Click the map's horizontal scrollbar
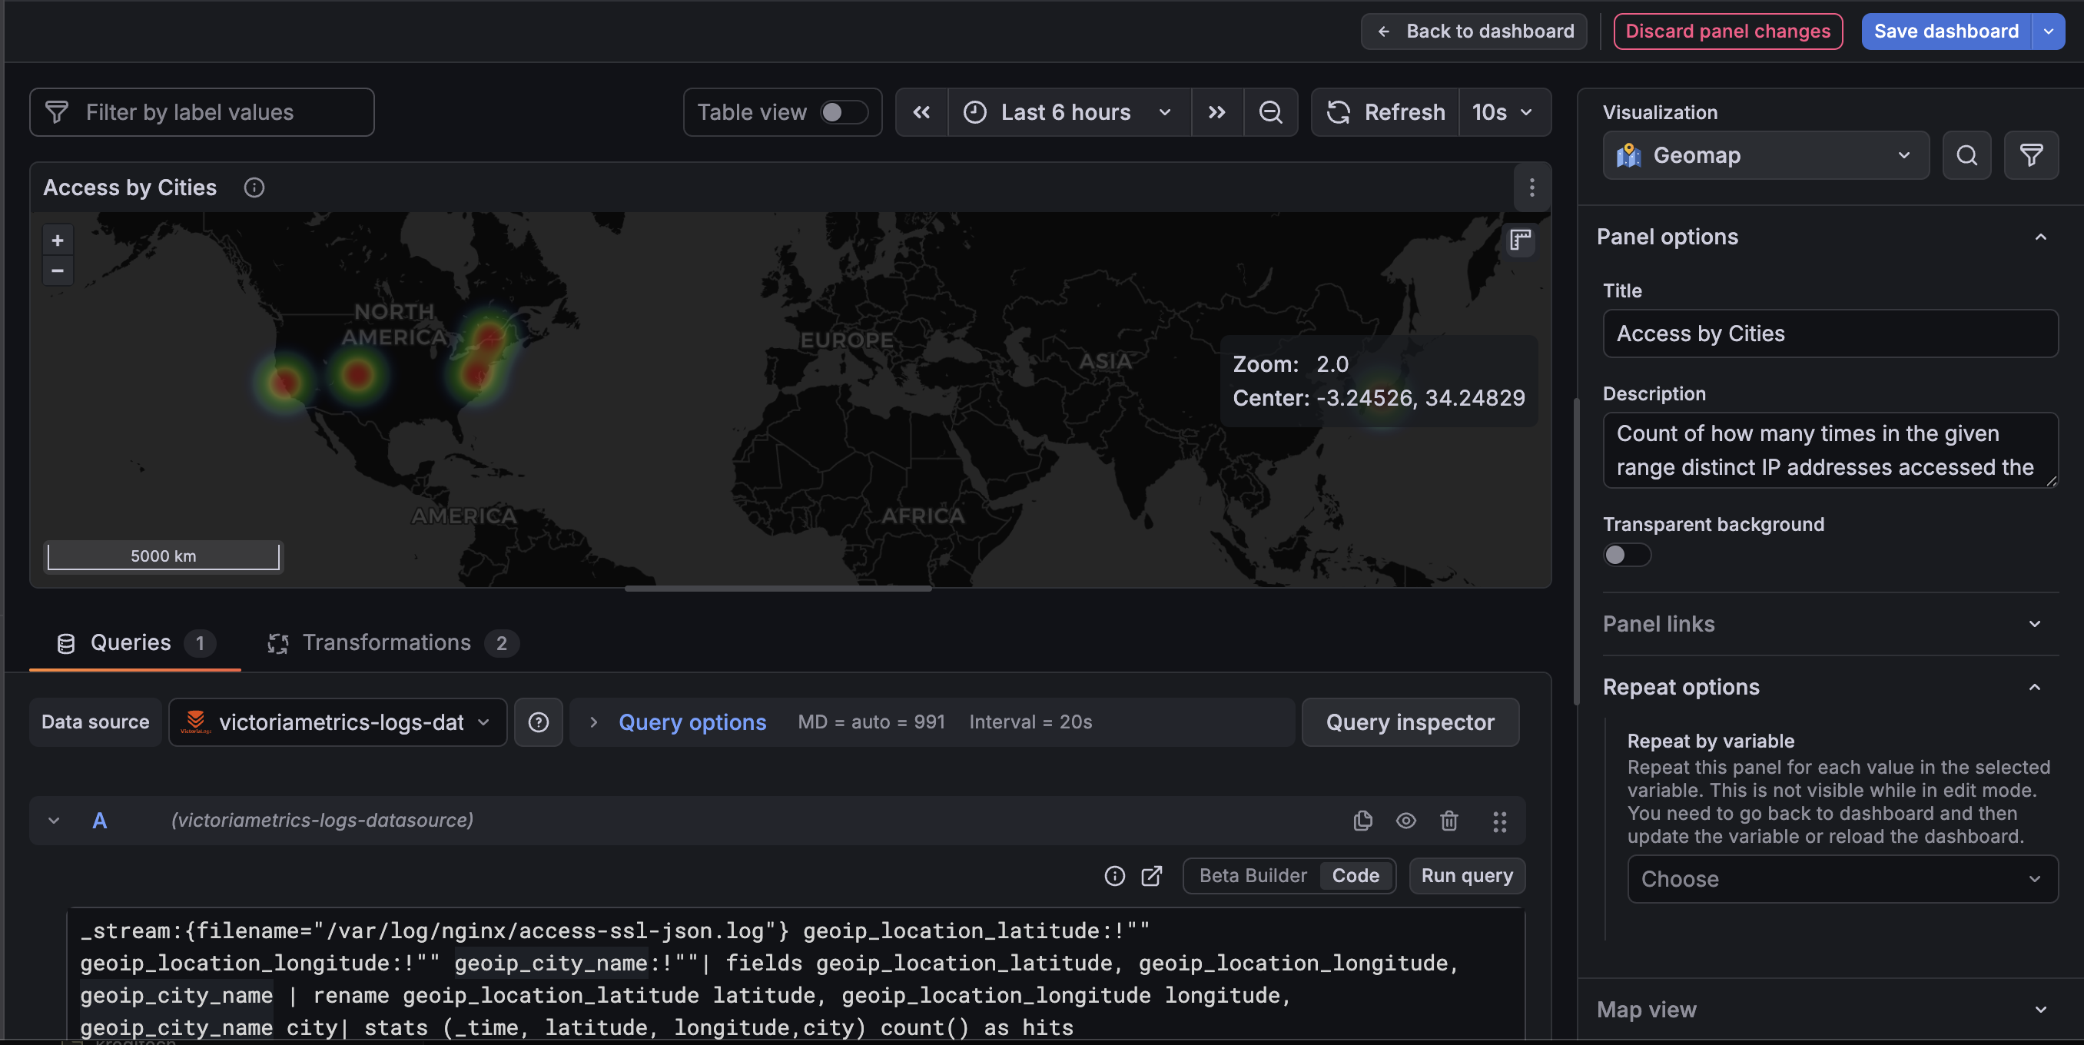The height and width of the screenshot is (1045, 2084). pos(778,589)
